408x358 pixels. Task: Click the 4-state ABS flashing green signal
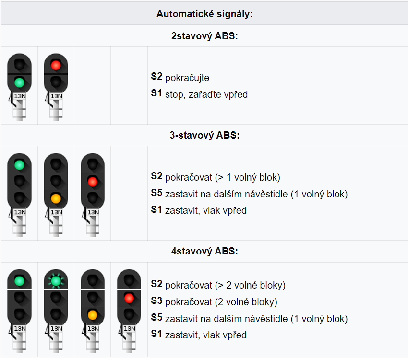point(56,311)
